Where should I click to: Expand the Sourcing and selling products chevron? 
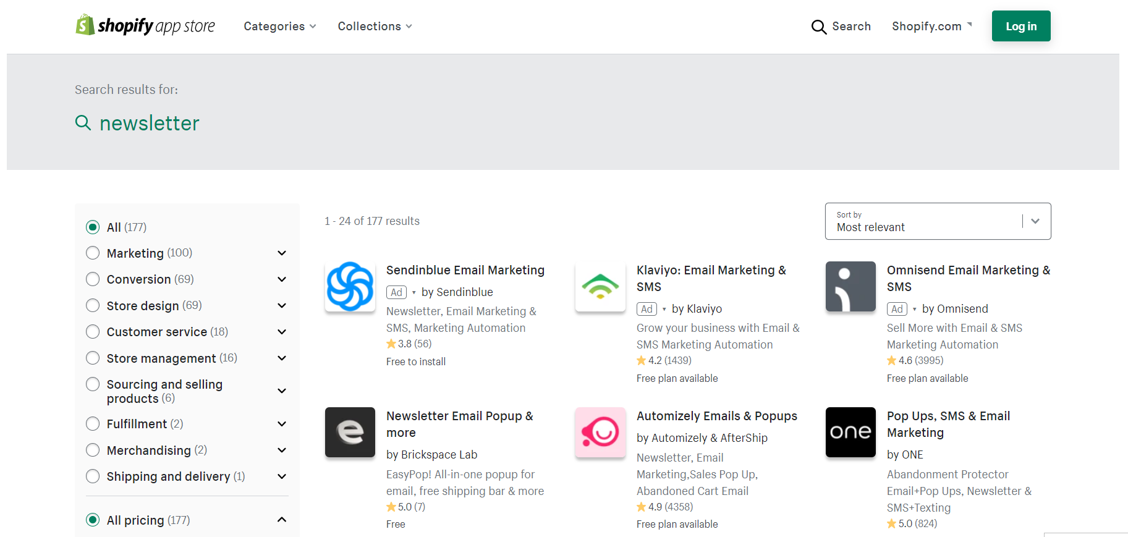(x=282, y=391)
